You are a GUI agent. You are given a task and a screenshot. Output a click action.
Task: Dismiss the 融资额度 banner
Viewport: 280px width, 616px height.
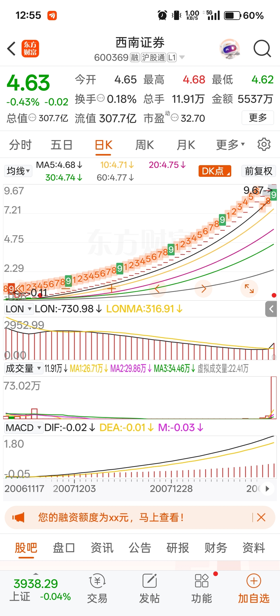click(261, 517)
